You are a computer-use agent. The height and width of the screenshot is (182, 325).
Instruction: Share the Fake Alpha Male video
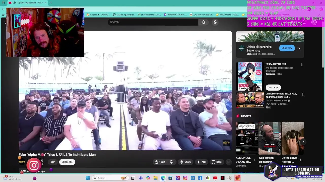(x=185, y=162)
